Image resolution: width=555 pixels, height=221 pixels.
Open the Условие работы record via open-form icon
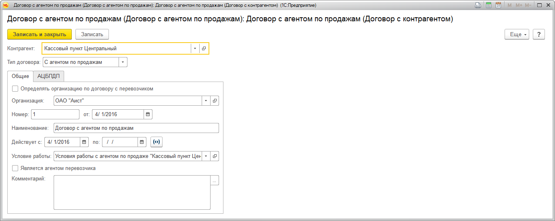[215, 156]
